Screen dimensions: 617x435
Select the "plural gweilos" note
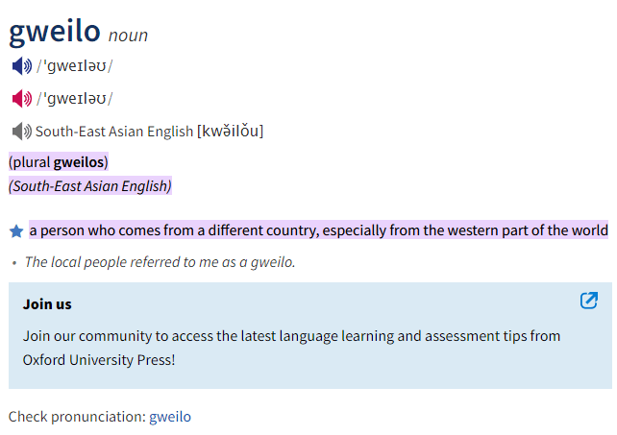point(59,161)
